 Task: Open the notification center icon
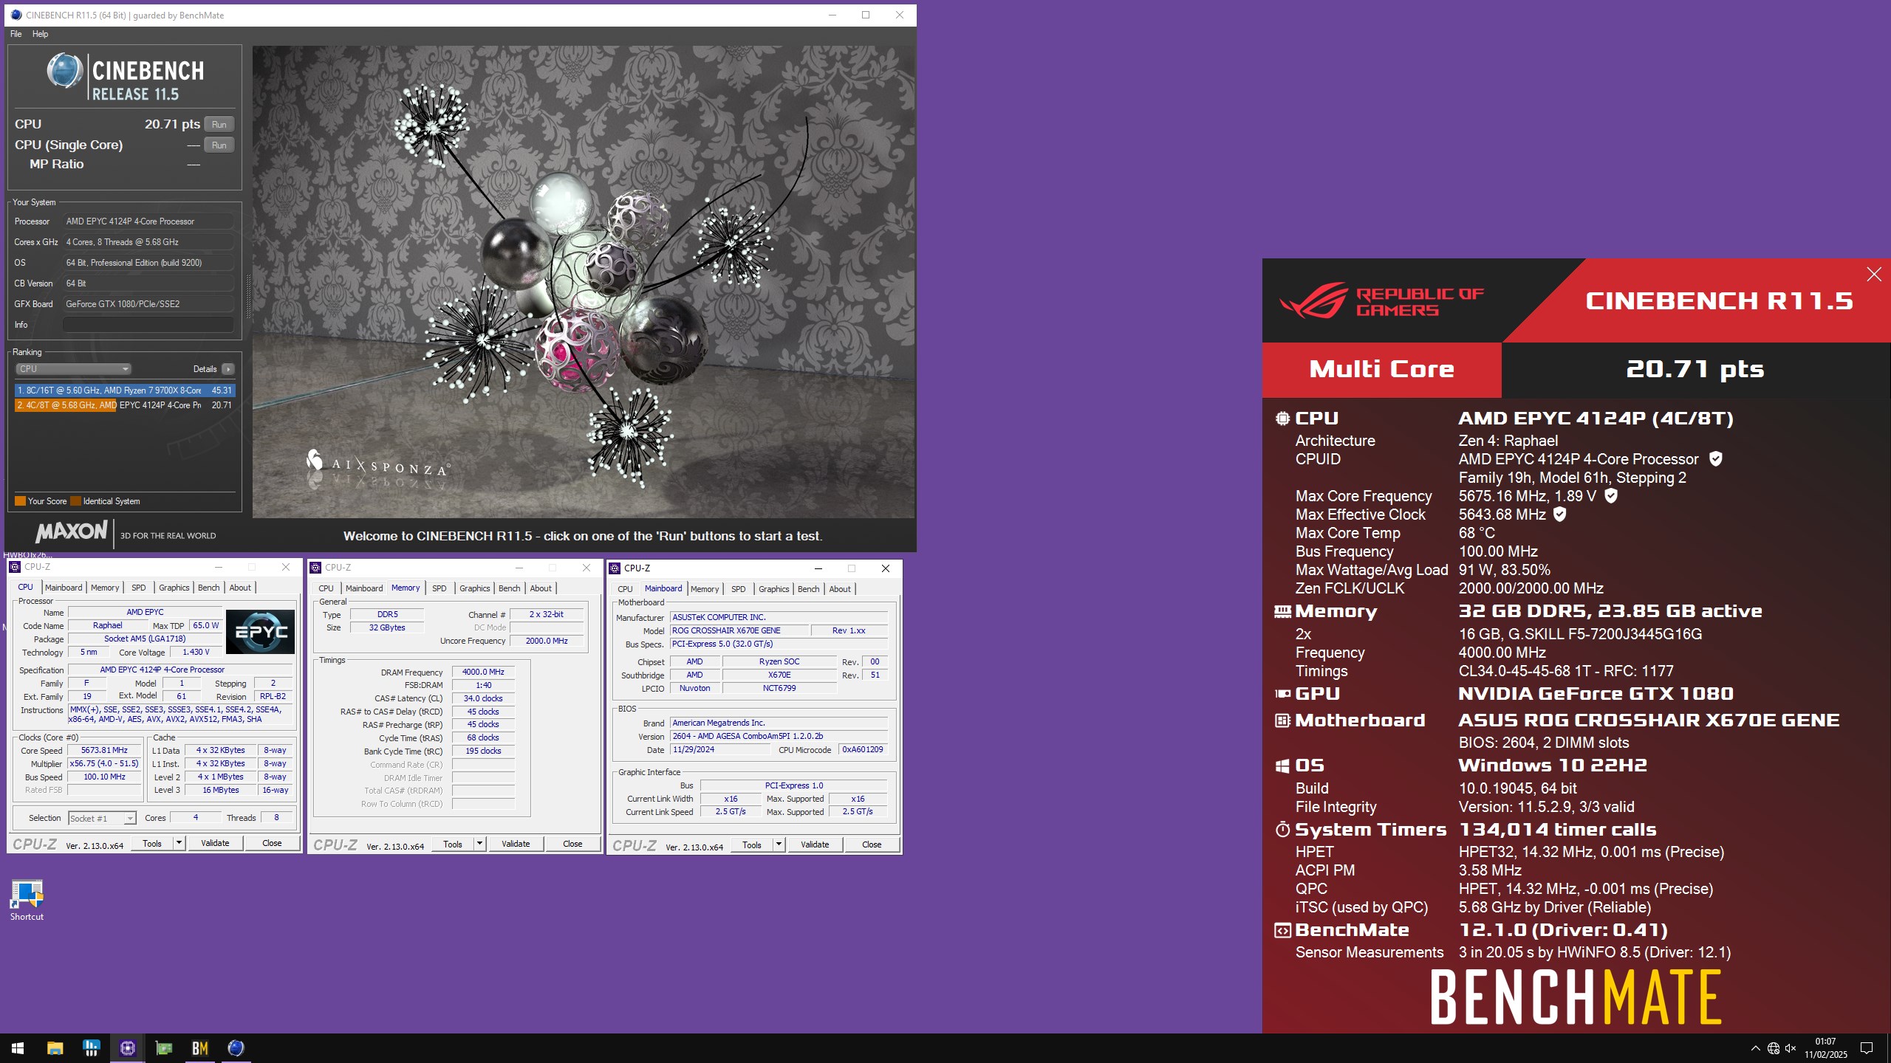pos(1867,1048)
